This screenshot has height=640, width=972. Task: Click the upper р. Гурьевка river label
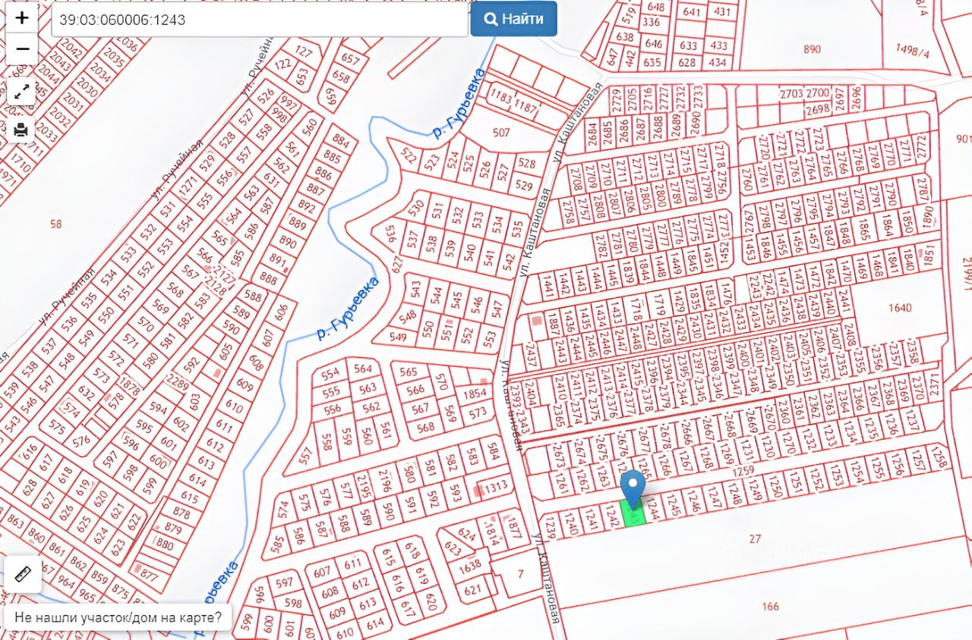(x=459, y=103)
